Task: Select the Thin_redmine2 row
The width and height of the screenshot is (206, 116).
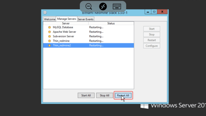Action: (x=89, y=45)
